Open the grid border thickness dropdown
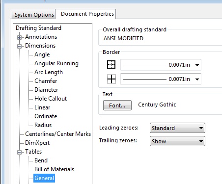222x184 pixels. coord(161,79)
